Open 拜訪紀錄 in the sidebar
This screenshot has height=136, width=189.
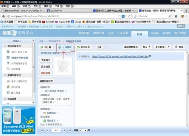[13, 87]
